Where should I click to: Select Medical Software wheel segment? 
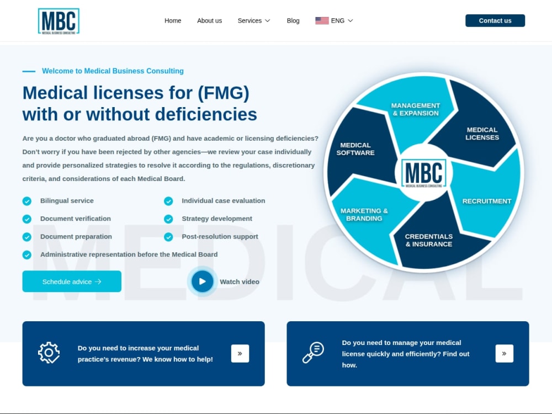355,149
